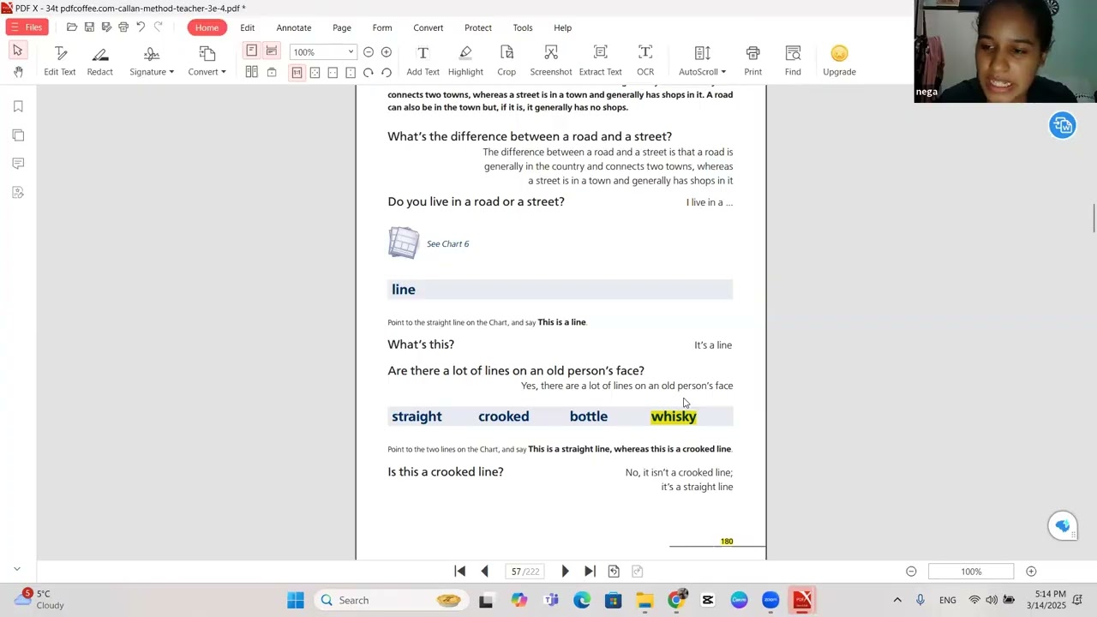Open the Print tool in ribbon
Screen dimensions: 1097x617
(x=752, y=62)
